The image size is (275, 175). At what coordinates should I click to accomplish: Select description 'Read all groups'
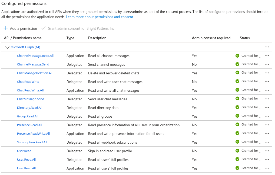click(100, 116)
